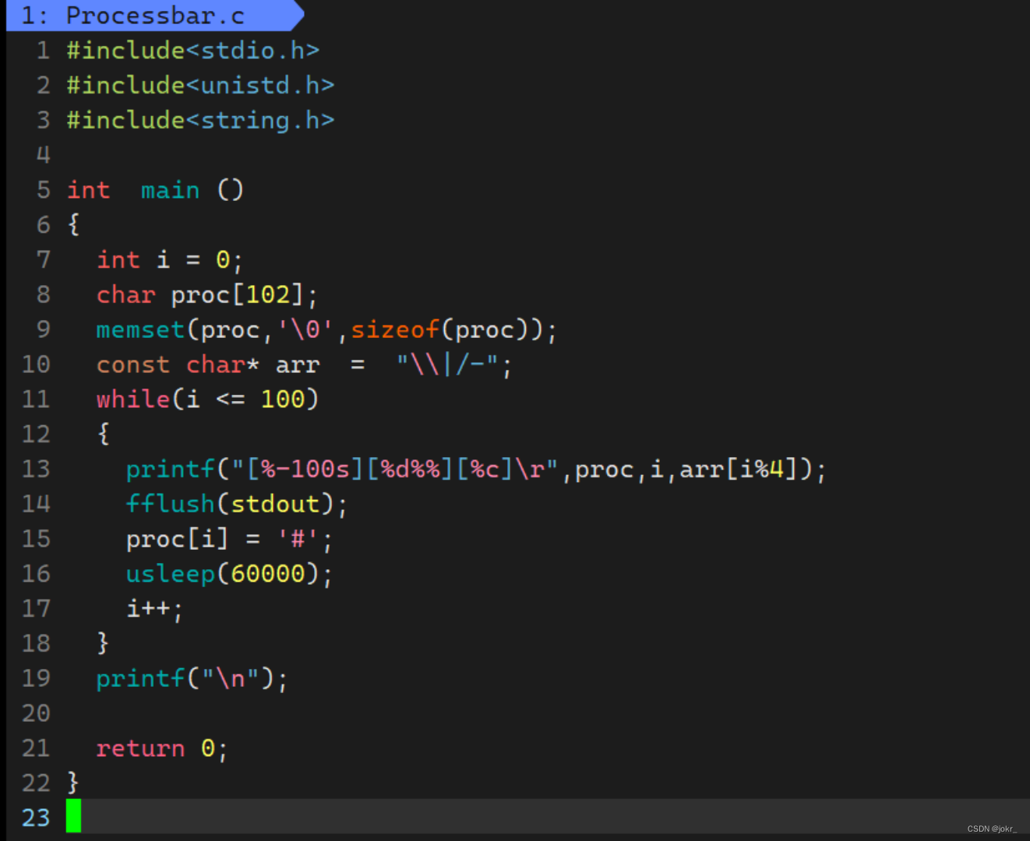Click the printf call on line 13

[x=476, y=470]
